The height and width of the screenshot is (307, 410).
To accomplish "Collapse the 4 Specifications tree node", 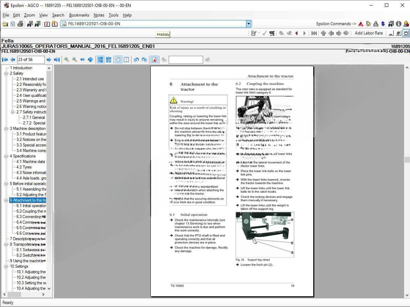I will pos(6,156).
